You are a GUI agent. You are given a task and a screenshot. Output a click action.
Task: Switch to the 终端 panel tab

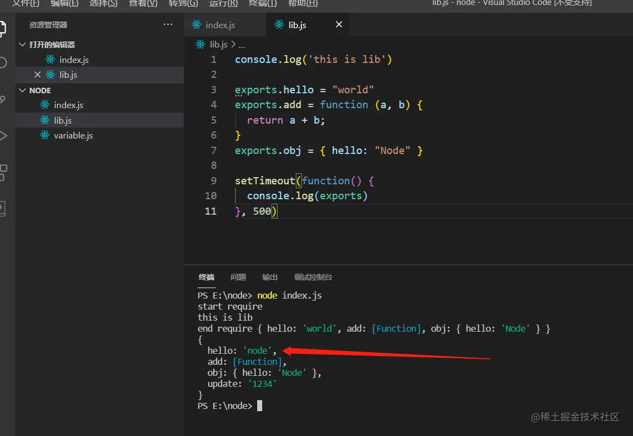tap(206, 277)
